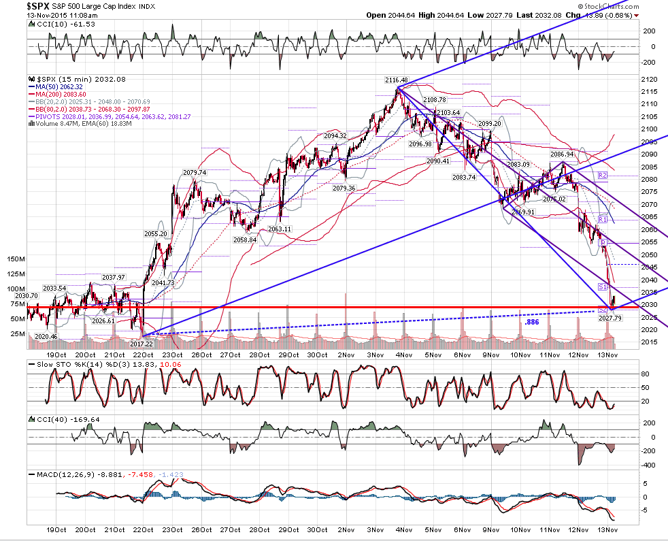Select the 2020.46 price label
668x541 pixels.
(x=46, y=337)
